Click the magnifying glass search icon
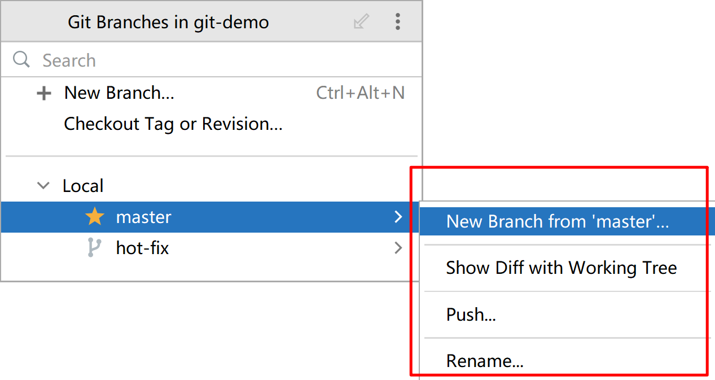The image size is (715, 380). [21, 59]
